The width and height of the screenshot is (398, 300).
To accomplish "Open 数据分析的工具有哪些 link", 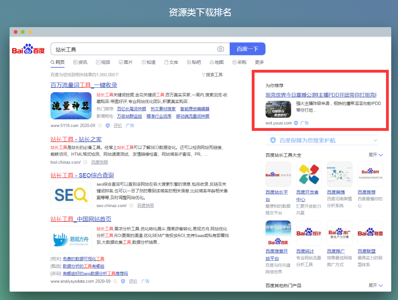I will (x=84, y=266).
